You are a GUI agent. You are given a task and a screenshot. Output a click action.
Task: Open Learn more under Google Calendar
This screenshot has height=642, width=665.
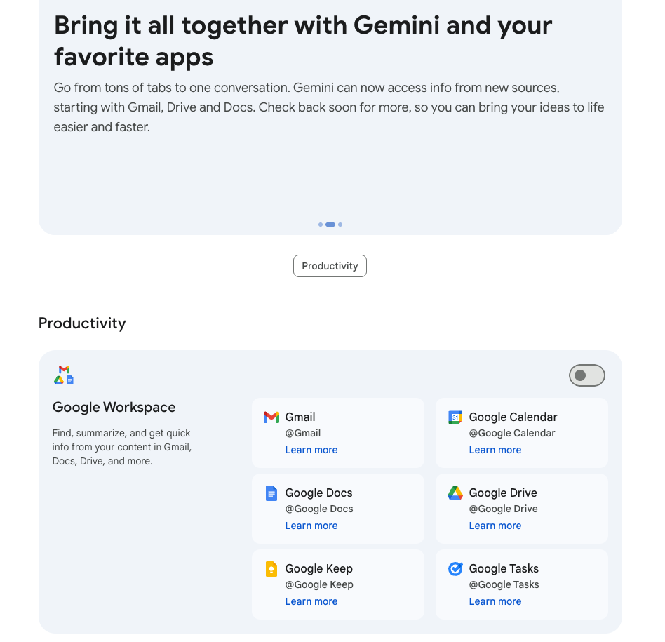495,450
